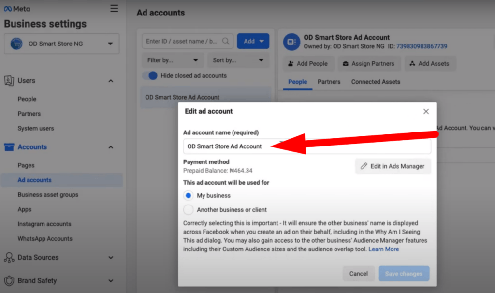
Task: Select the My business radio option
Action: coord(188,195)
